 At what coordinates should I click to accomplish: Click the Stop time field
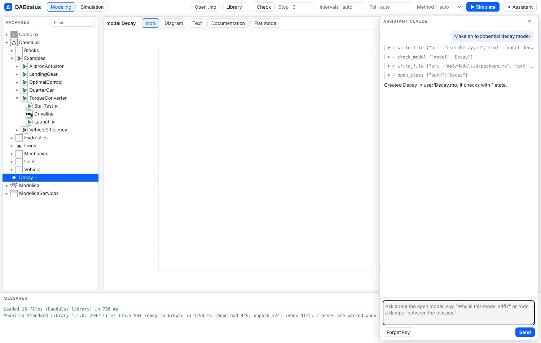pos(303,7)
